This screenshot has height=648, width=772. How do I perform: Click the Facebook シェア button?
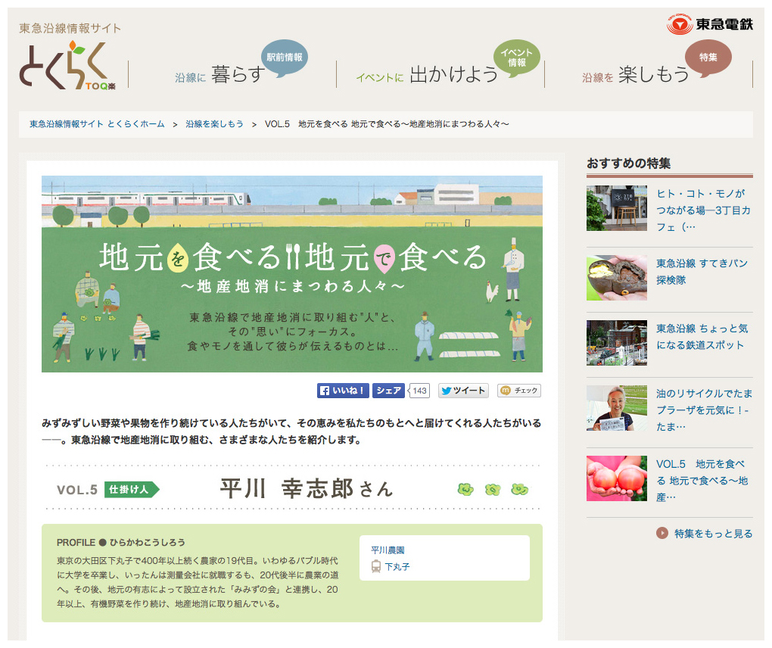388,391
